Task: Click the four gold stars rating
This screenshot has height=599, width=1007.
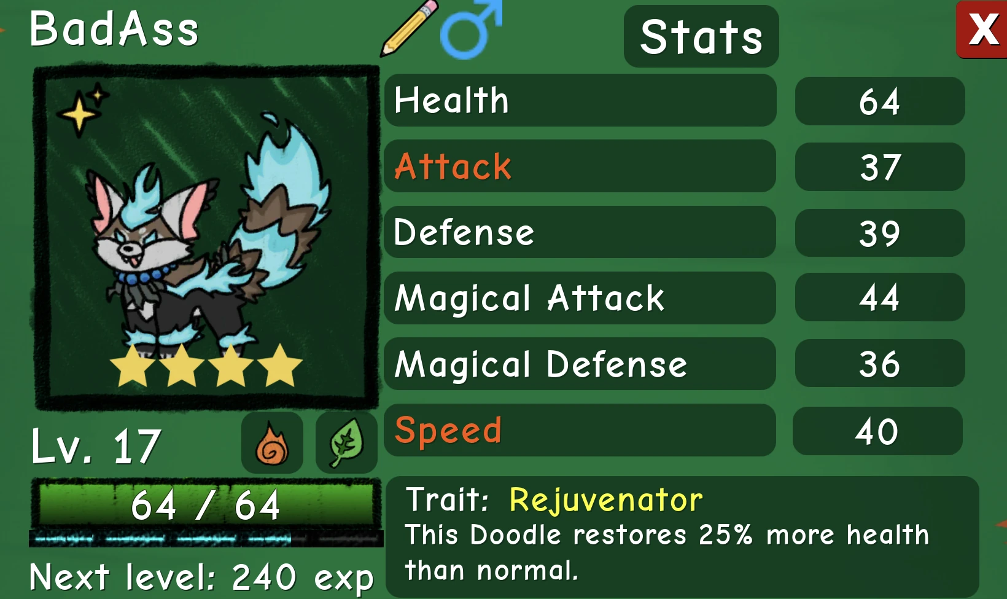Action: (206, 366)
